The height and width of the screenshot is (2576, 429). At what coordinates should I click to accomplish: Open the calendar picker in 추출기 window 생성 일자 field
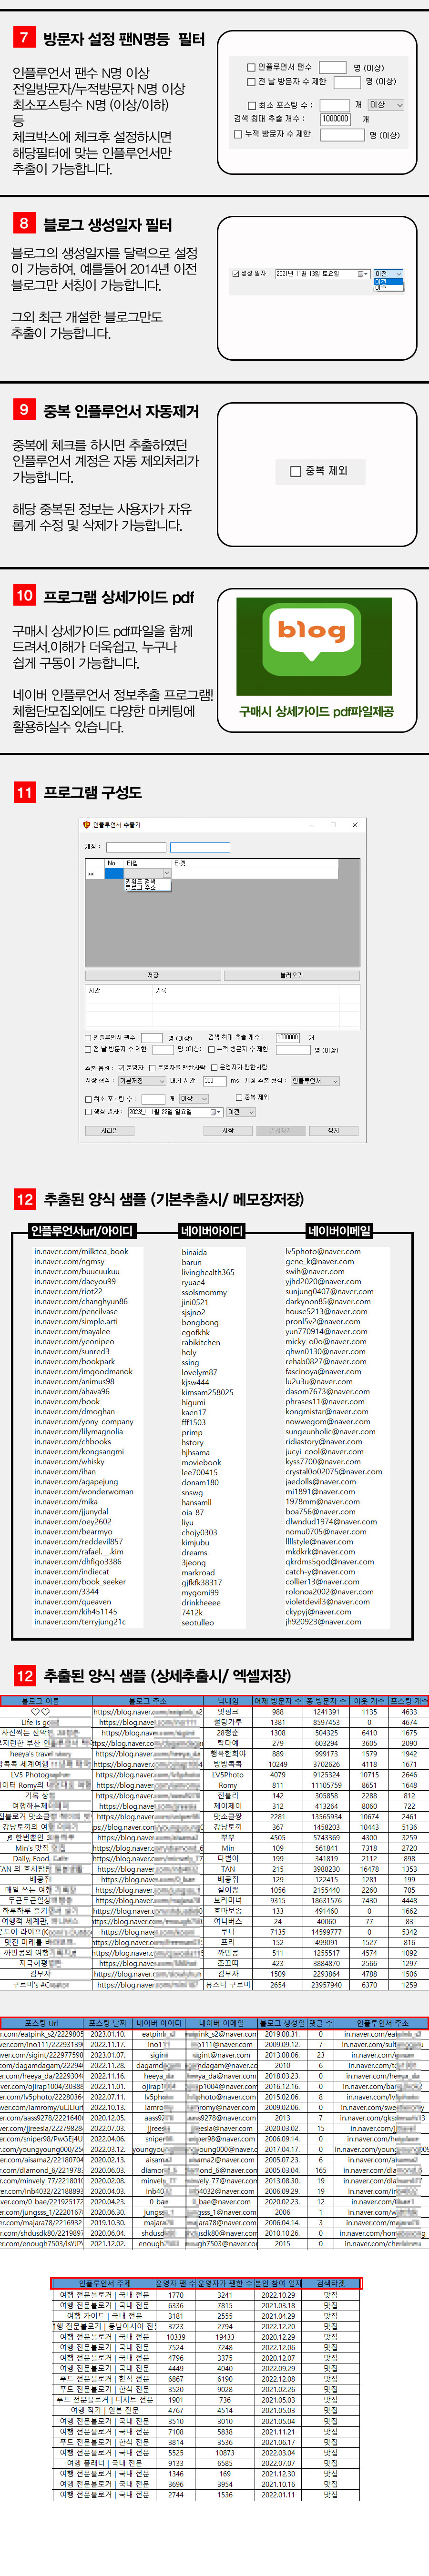tap(215, 1112)
